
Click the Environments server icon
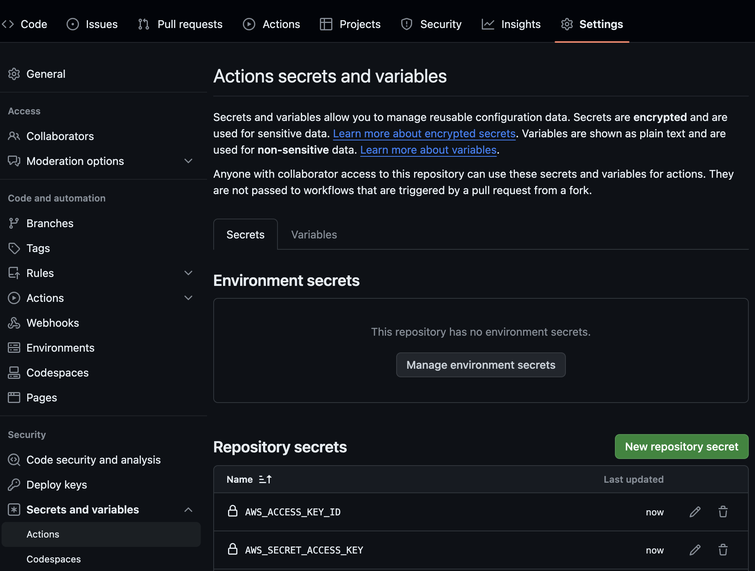point(14,348)
